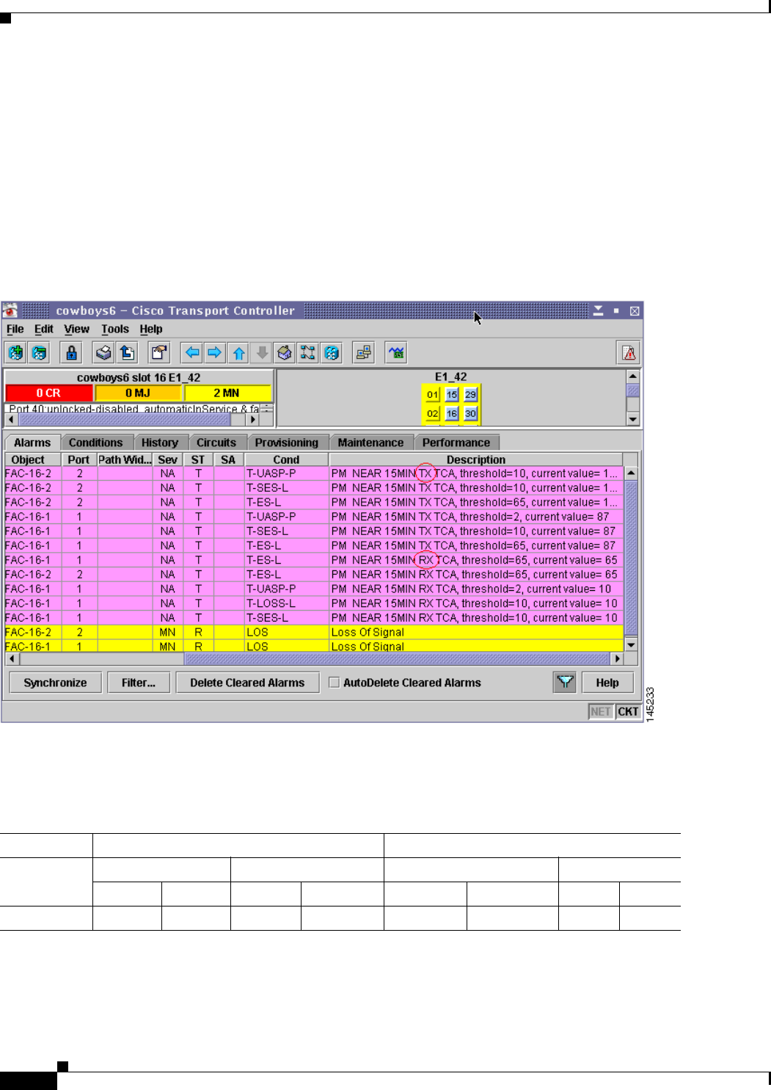Click the orange 0 MJ alarm count
Screen dimensions: 771x1090
tap(138, 393)
